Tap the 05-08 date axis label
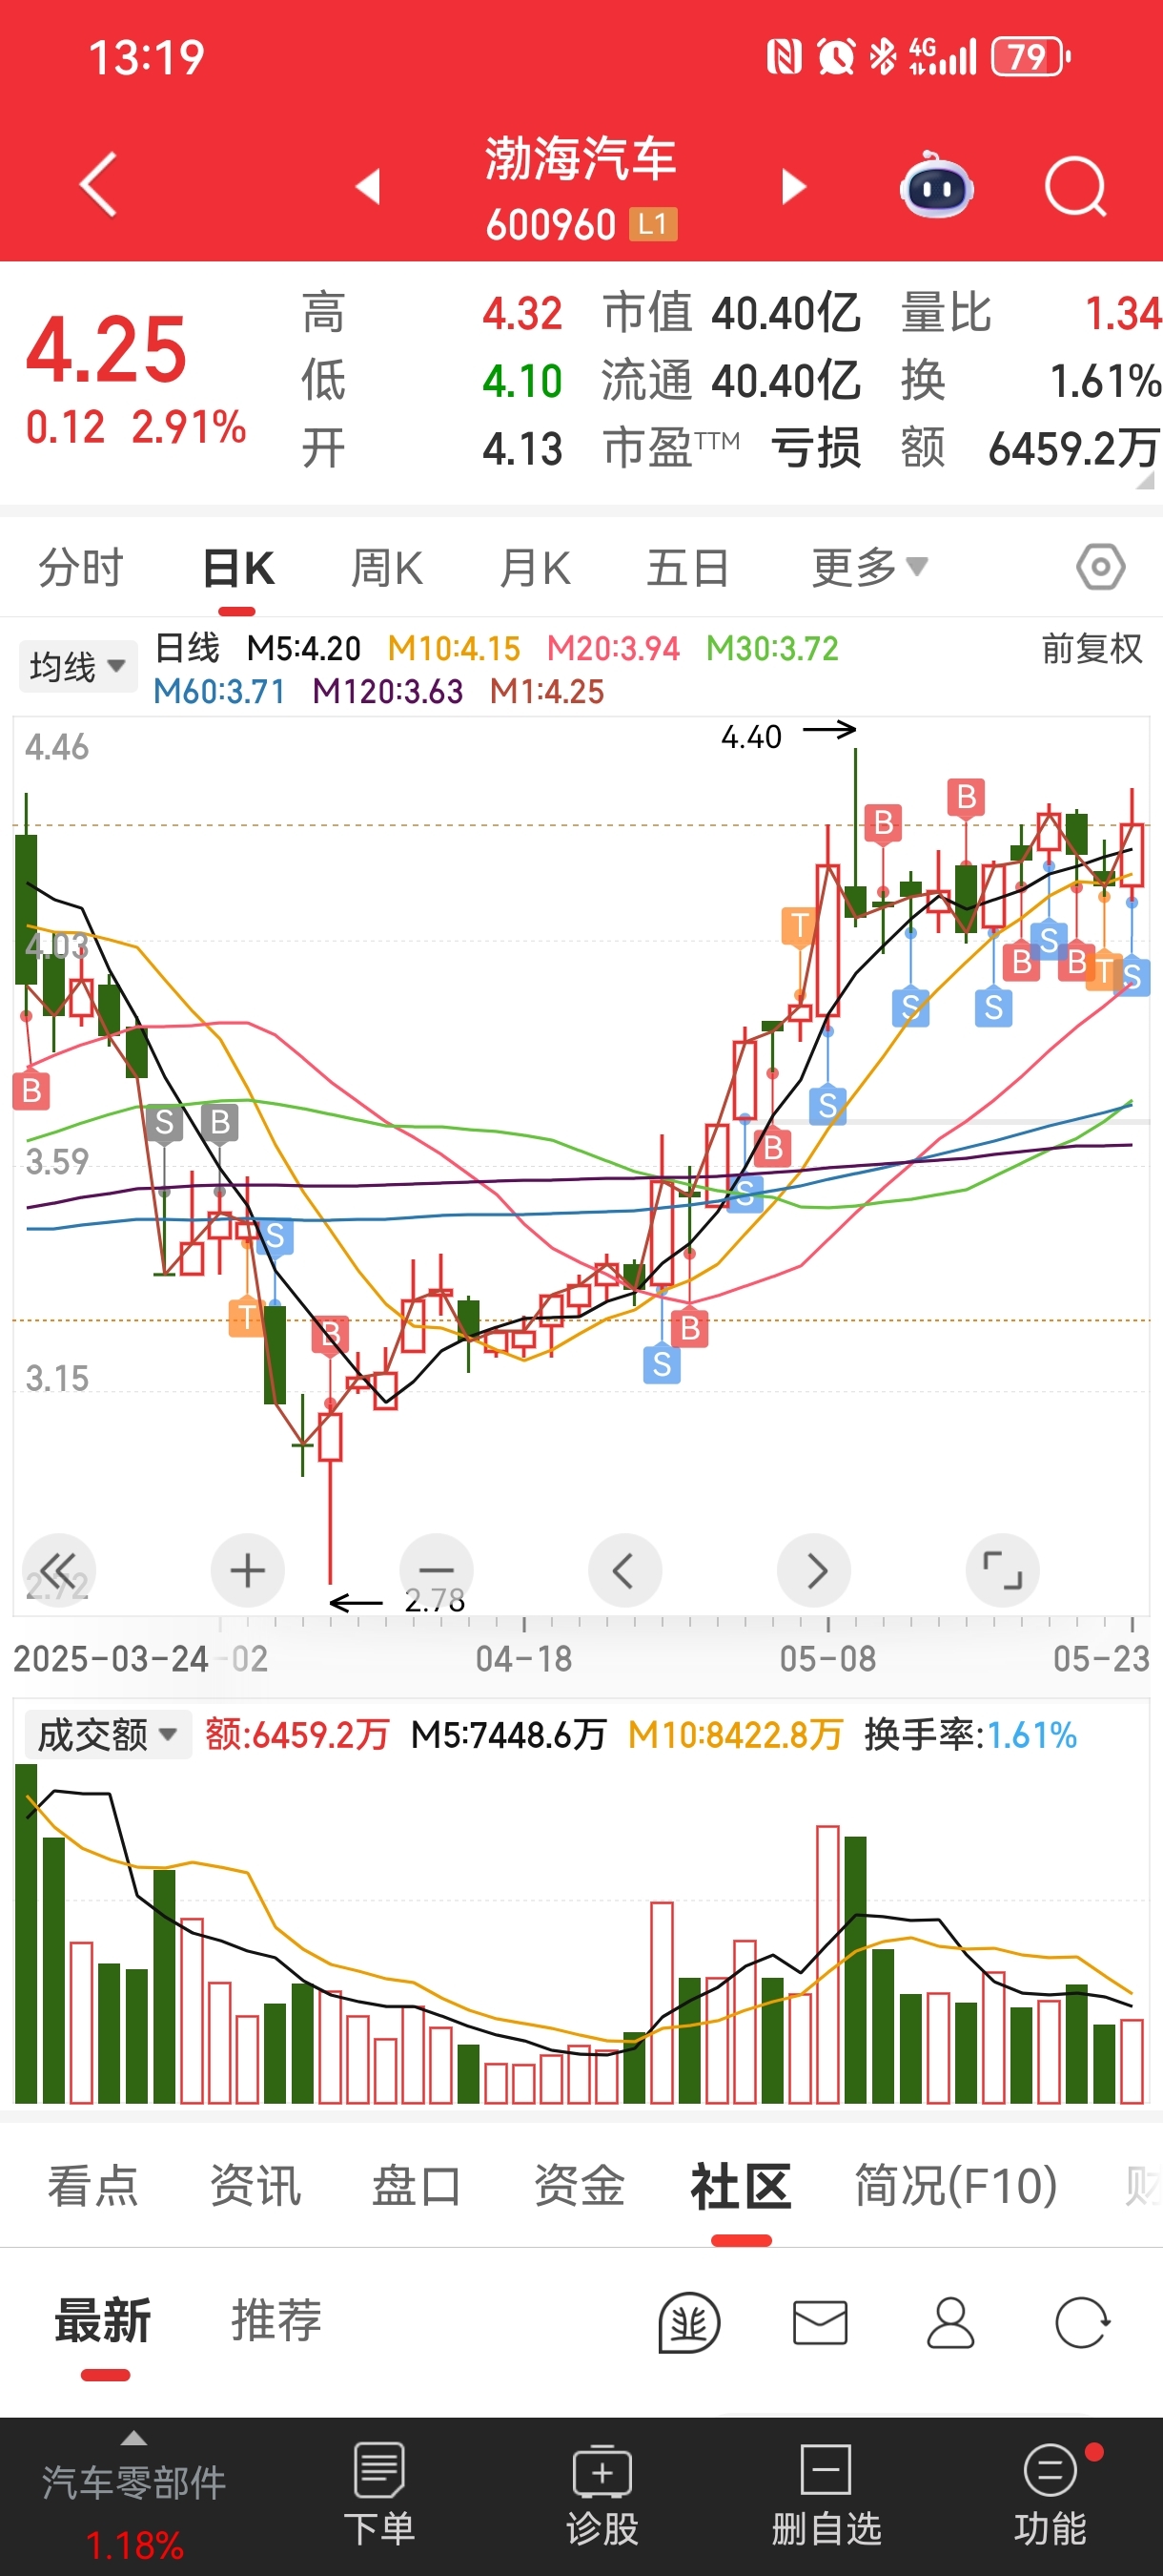 click(x=827, y=1659)
